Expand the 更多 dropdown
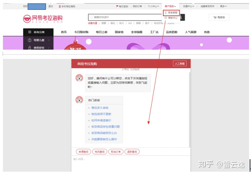This screenshot has width=251, height=175. (223, 6)
